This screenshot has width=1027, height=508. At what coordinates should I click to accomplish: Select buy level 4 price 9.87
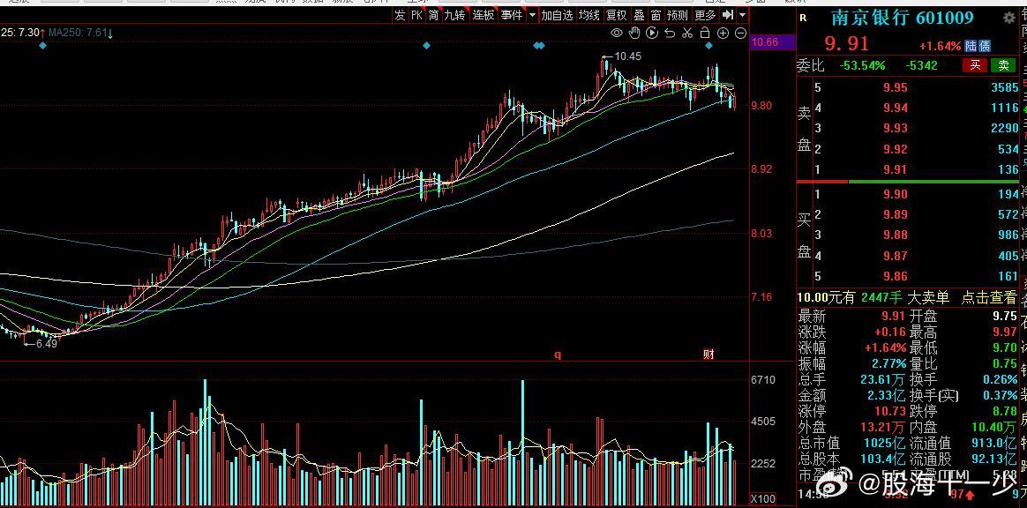(x=896, y=256)
